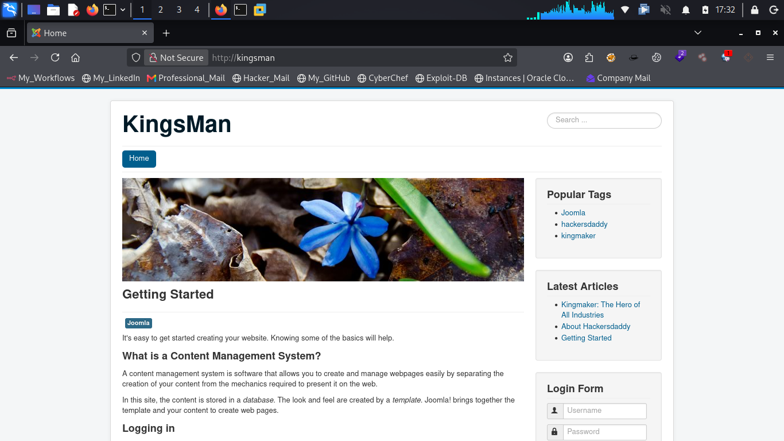Open the Firefox account menu
The height and width of the screenshot is (441, 784).
coord(568,57)
